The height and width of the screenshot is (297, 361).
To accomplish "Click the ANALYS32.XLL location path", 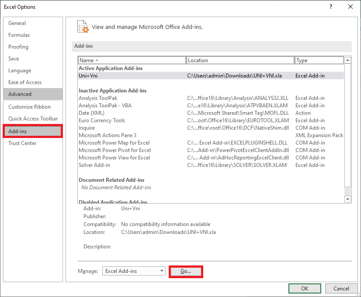I will pyautogui.click(x=238, y=98).
